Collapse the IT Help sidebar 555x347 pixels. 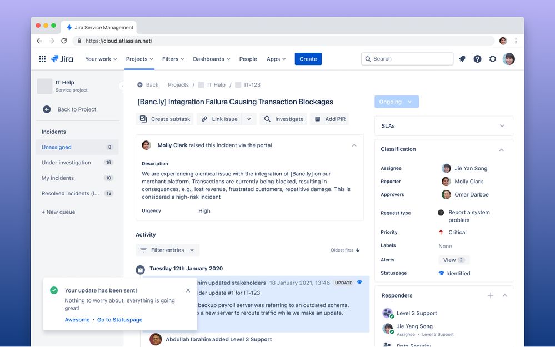122,86
